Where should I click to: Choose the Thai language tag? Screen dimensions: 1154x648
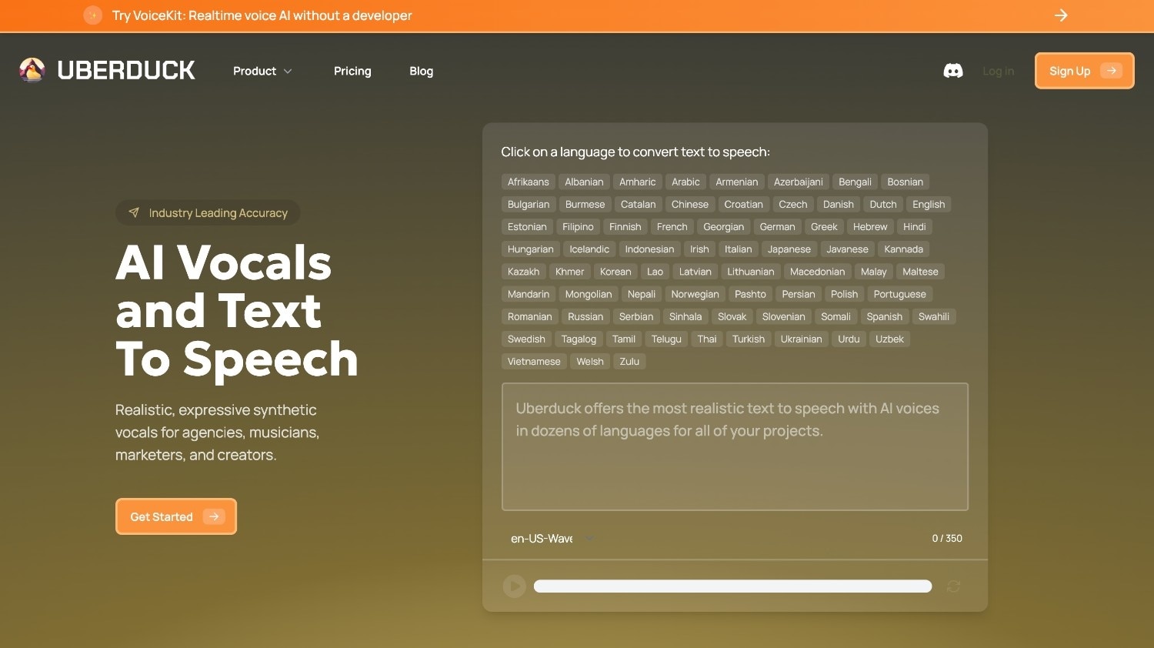point(707,339)
